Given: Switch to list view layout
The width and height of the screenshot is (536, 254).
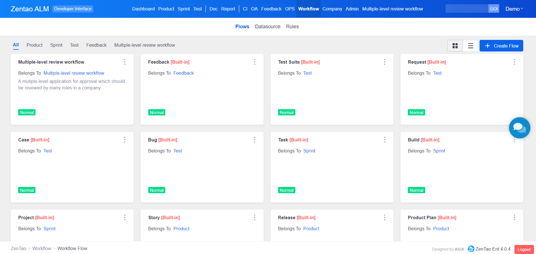Looking at the screenshot, I should pos(471,46).
